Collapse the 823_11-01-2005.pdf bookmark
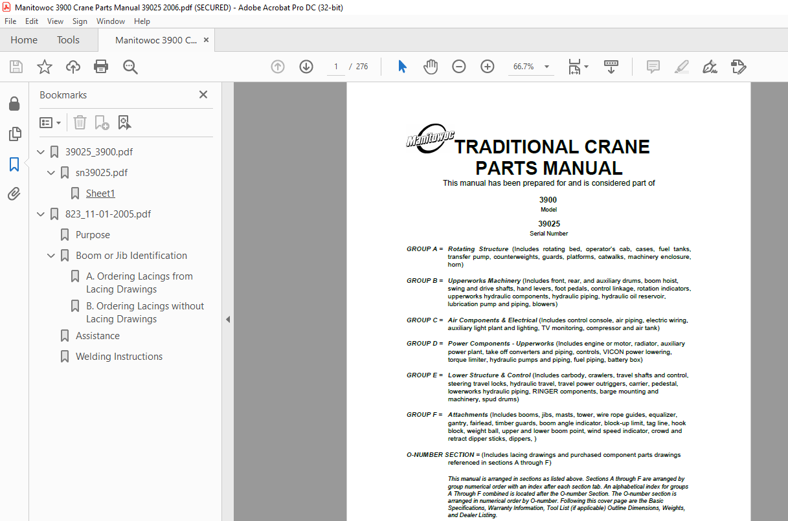 (x=41, y=214)
